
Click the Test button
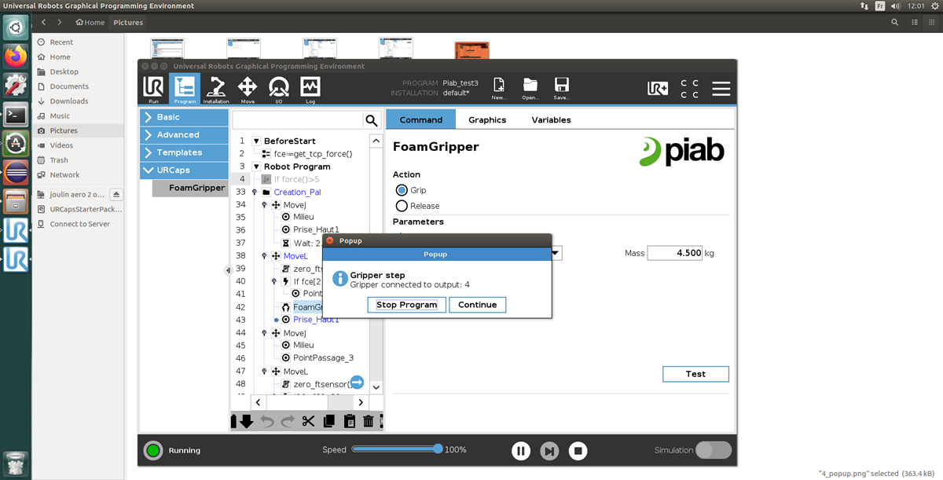[x=695, y=374]
